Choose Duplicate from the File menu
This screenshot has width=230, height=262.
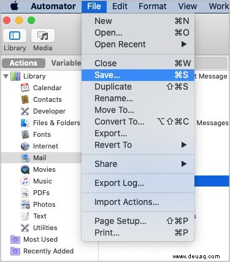point(138,87)
